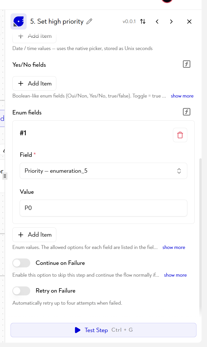Show more of Enum values description

174,247
